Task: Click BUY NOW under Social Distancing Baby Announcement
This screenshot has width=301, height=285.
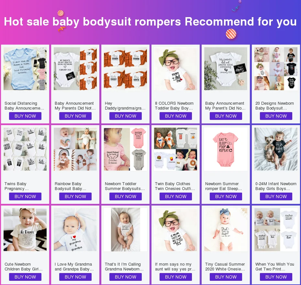Action: (25, 116)
